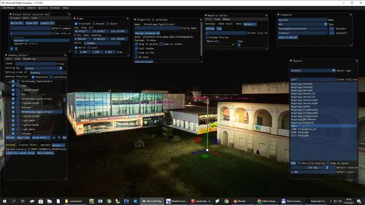Open the Windows menu in menu bar
365x205 pixels.
[55, 8]
